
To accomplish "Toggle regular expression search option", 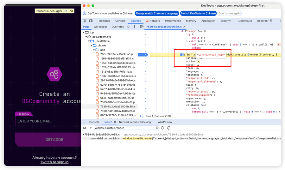I will pyautogui.click(x=91, y=128).
